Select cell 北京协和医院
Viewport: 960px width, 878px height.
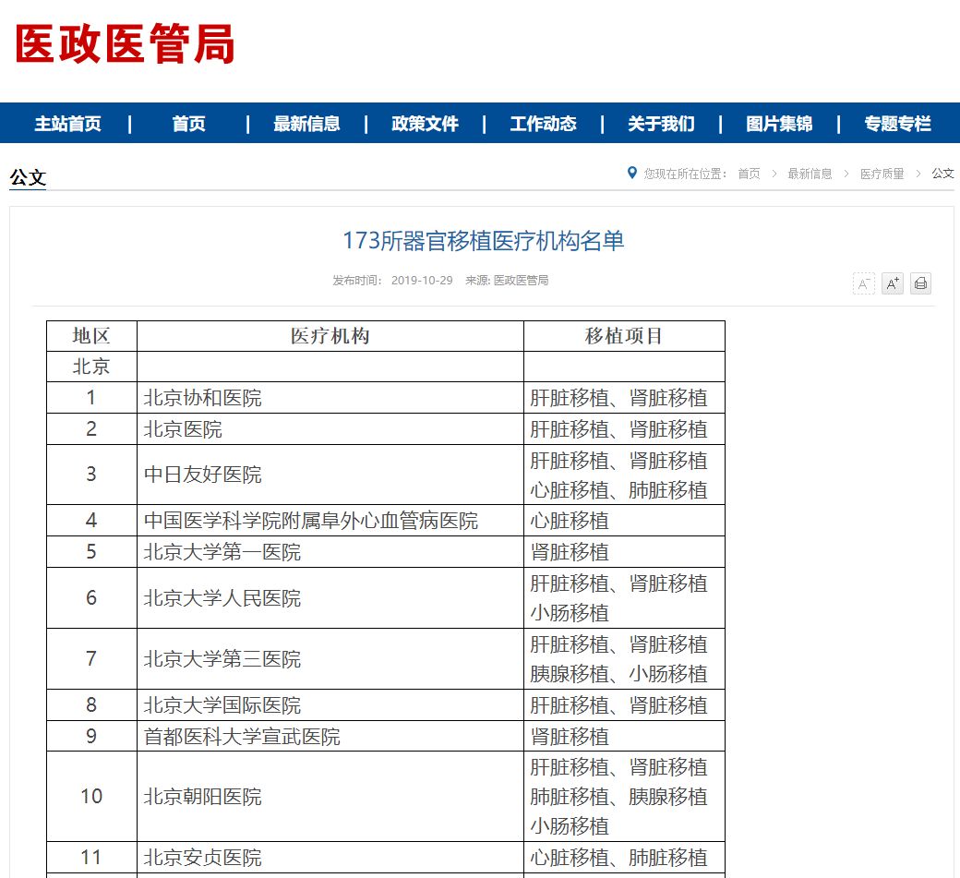(330, 398)
